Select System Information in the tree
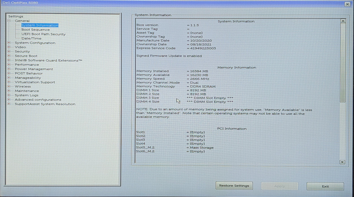The image size is (354, 197). point(40,25)
